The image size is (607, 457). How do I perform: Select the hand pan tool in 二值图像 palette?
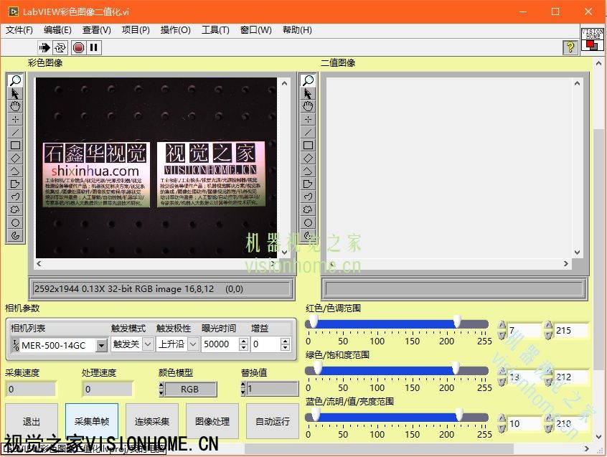[308, 106]
